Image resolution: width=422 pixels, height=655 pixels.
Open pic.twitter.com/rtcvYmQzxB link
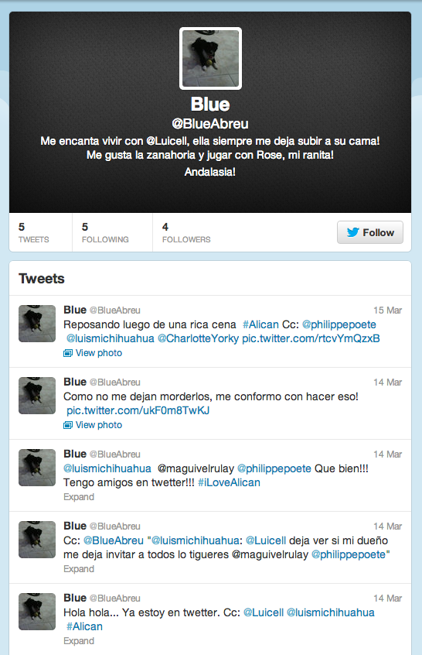(x=311, y=338)
